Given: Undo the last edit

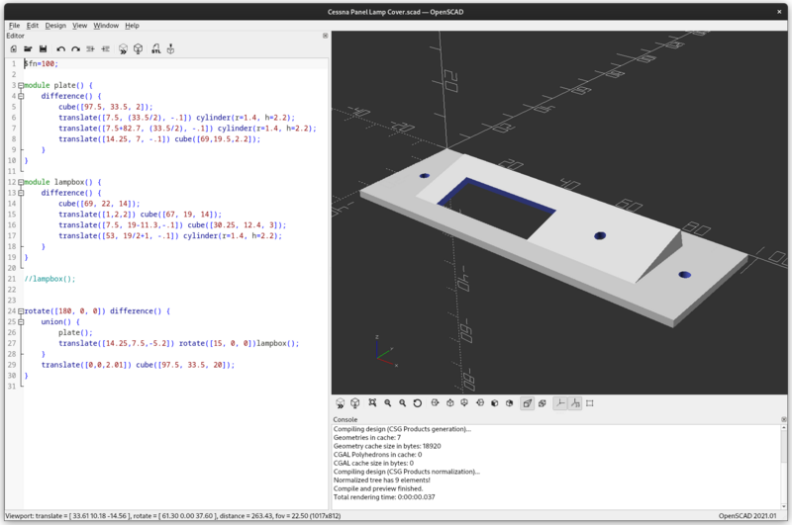Looking at the screenshot, I should [x=61, y=48].
